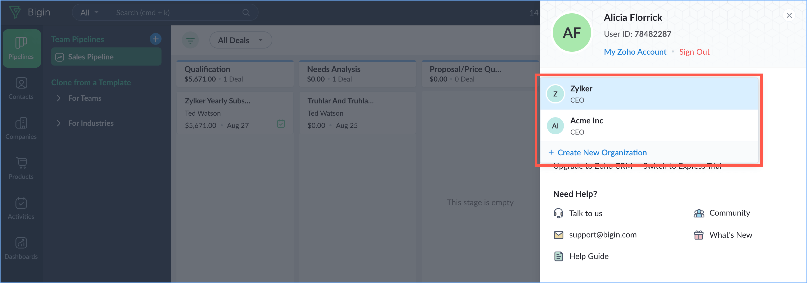Open the All Deals dropdown
The width and height of the screenshot is (807, 283).
240,40
